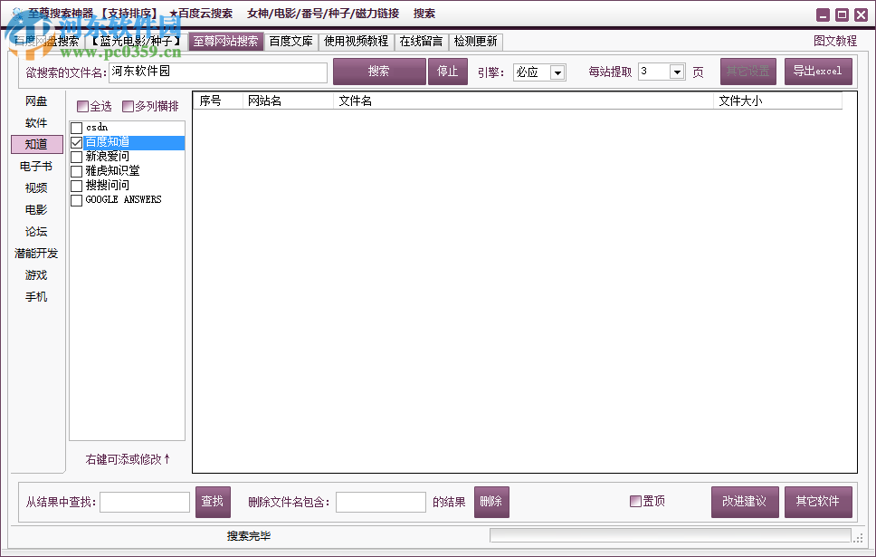Sort by the 文件大小 column header
The width and height of the screenshot is (876, 557).
click(x=777, y=101)
